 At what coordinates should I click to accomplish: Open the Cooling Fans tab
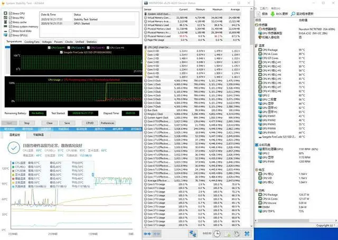point(32,42)
